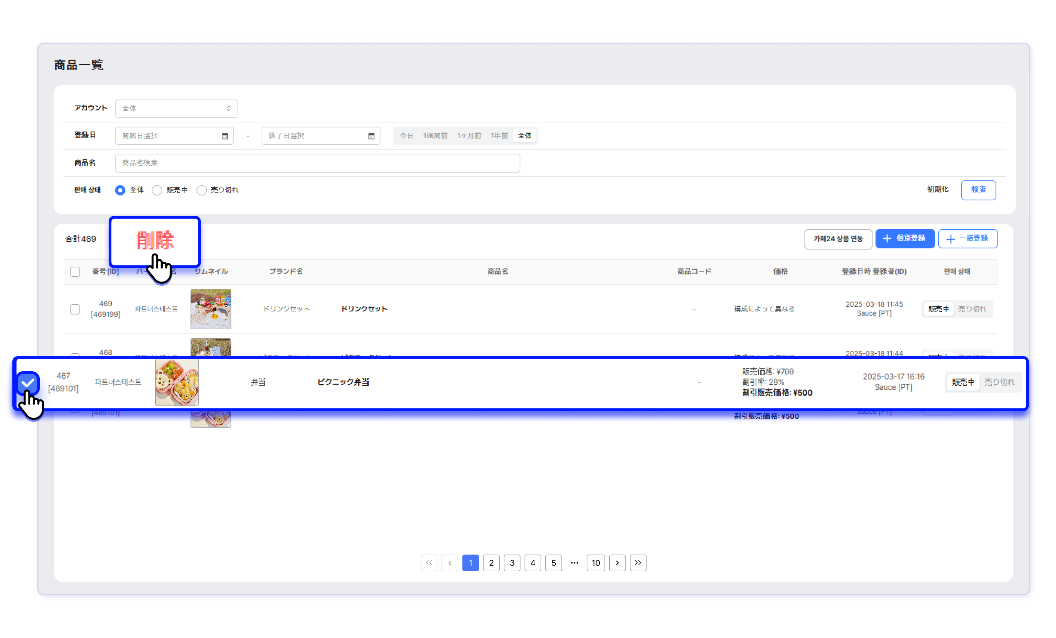1056x638 pixels.
Task: Select the 1ヶ月前 date range tab
Action: click(x=469, y=136)
